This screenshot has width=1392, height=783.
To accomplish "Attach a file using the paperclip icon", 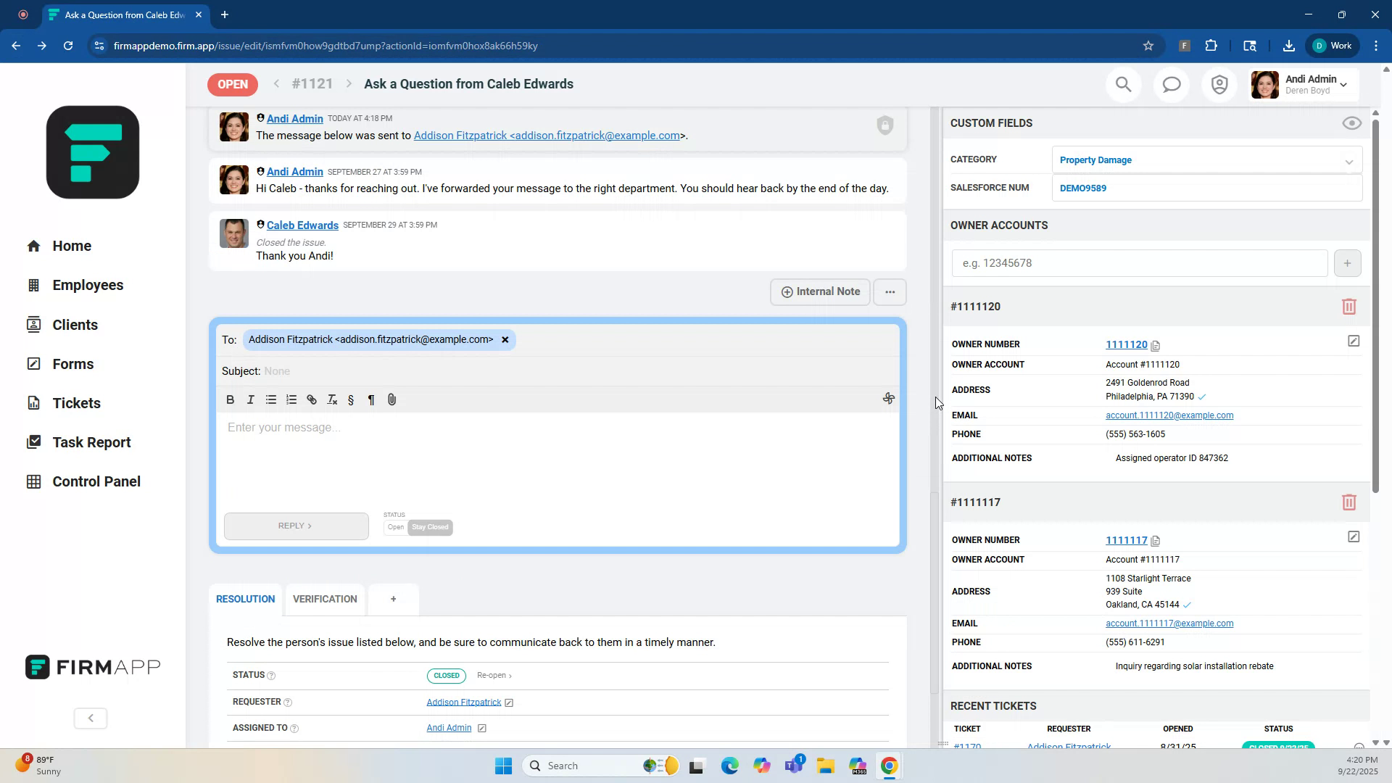I will [392, 399].
